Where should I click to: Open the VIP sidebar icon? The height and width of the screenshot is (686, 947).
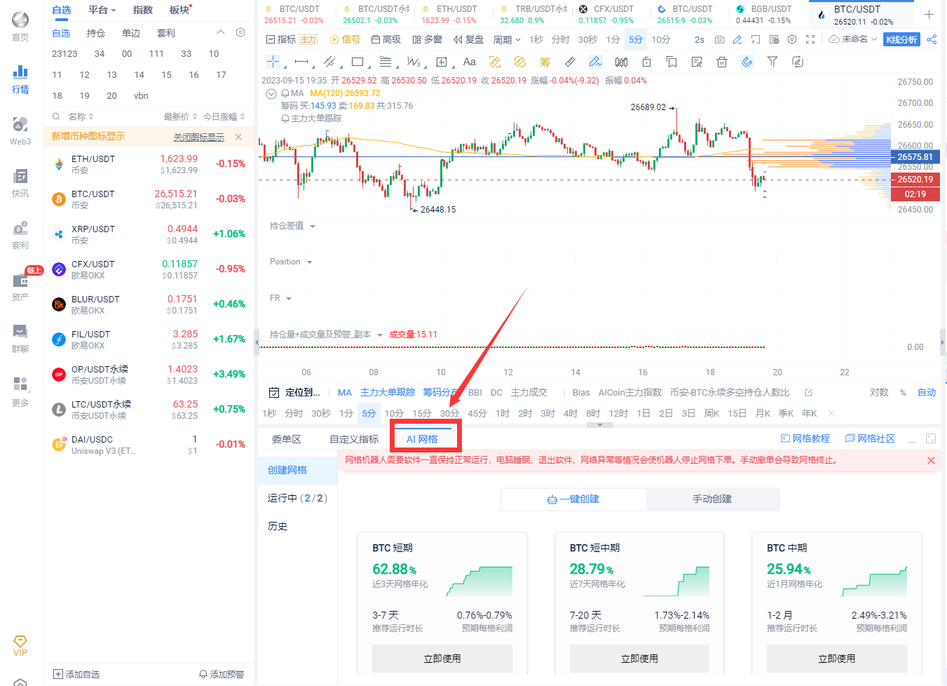[20, 646]
